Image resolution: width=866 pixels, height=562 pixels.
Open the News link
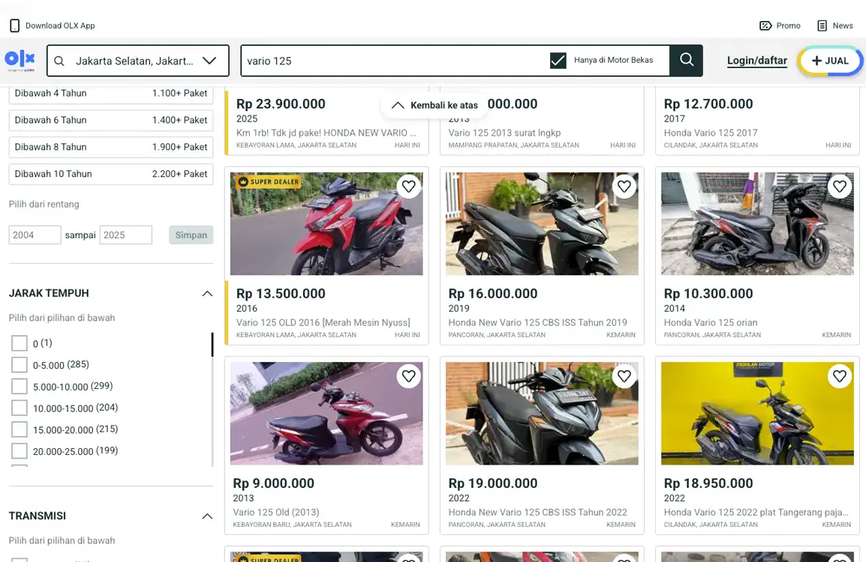(x=835, y=25)
